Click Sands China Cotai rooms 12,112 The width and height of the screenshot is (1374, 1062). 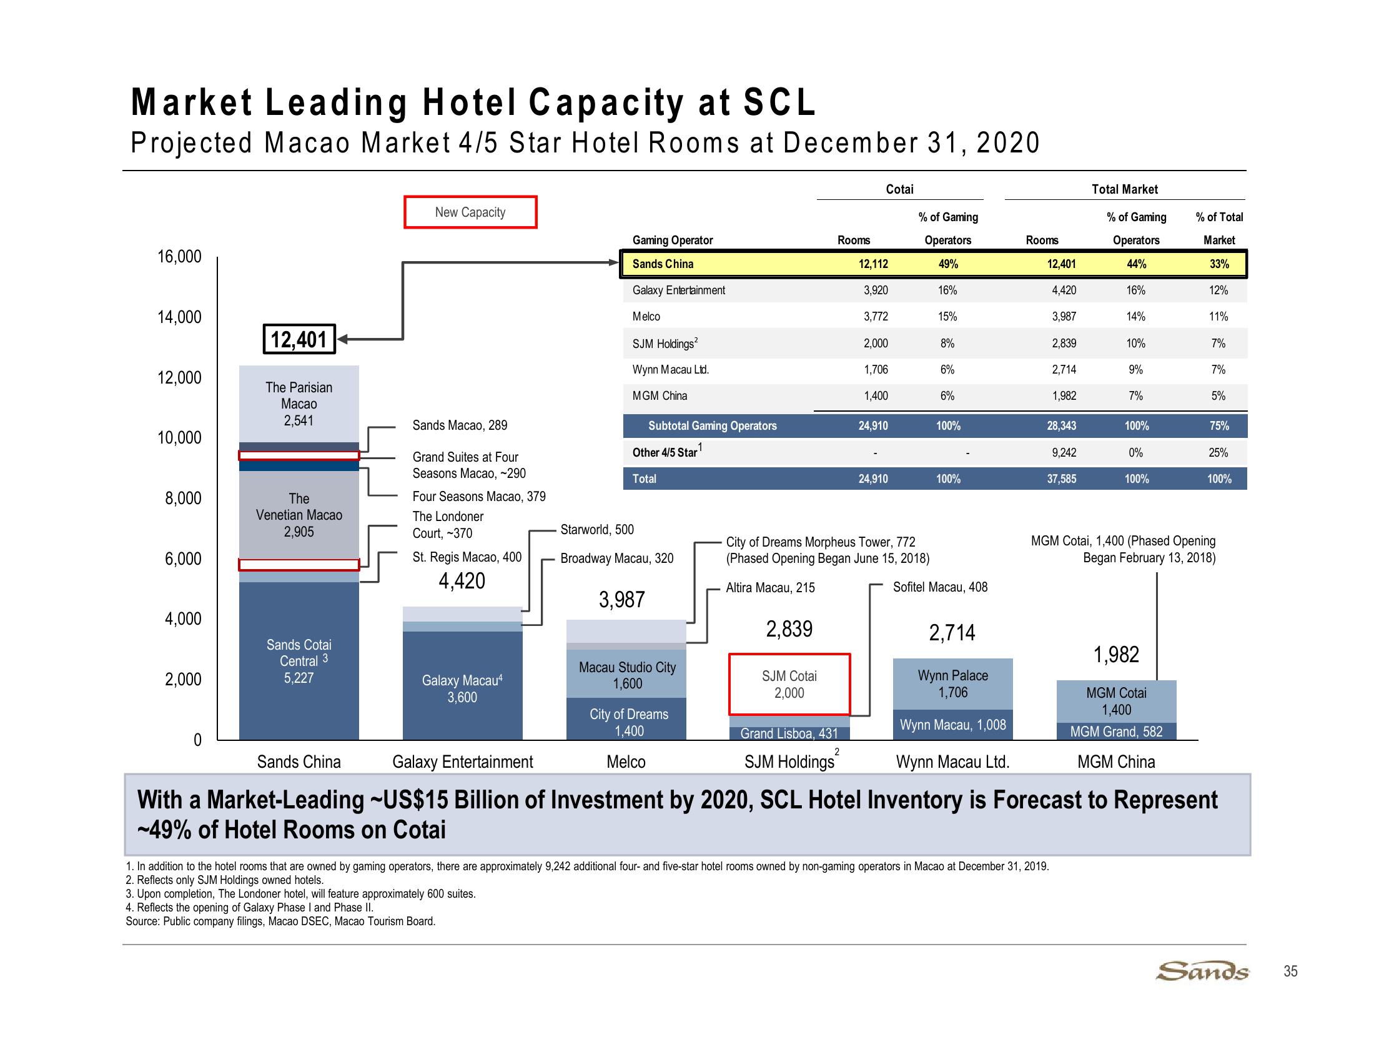[x=873, y=264]
